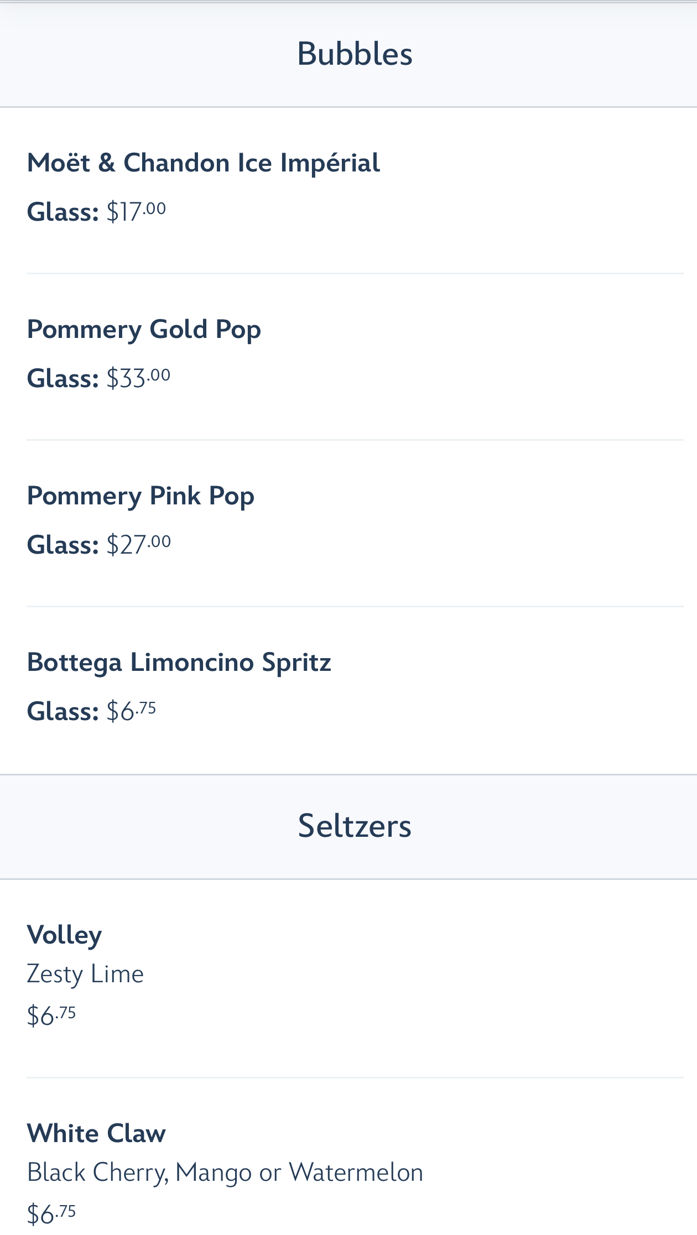Tap the $27.00 glass price
This screenshot has width=697, height=1235.
coord(138,545)
